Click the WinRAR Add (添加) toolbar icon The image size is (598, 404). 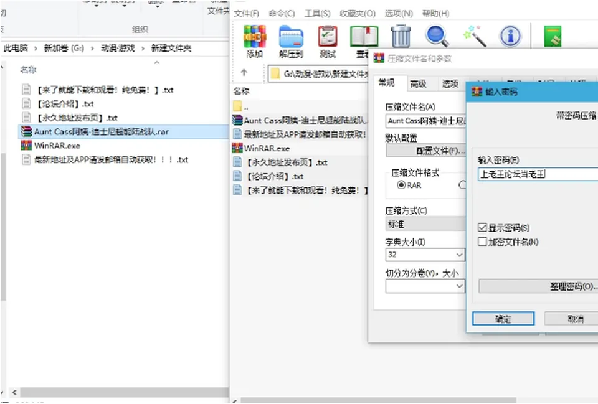tap(255, 41)
